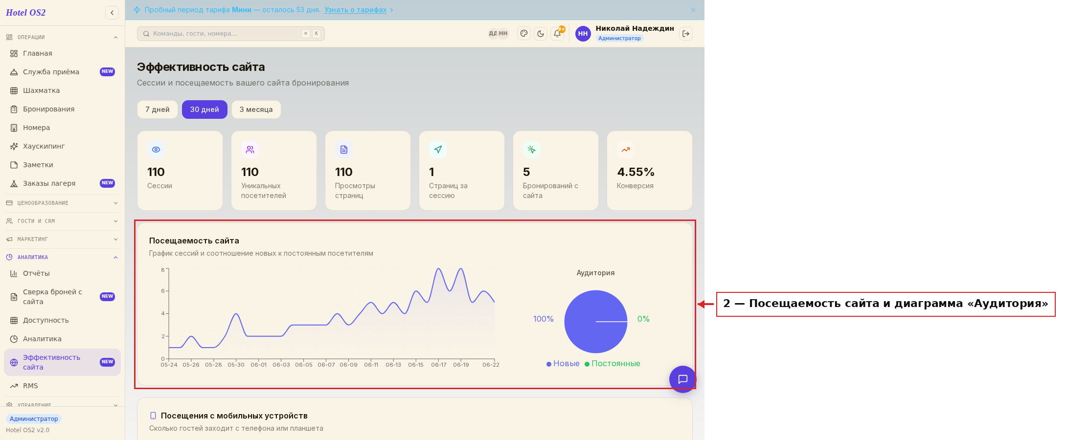Toggle dark mode moon icon
This screenshot has height=440, width=1067.
(541, 34)
